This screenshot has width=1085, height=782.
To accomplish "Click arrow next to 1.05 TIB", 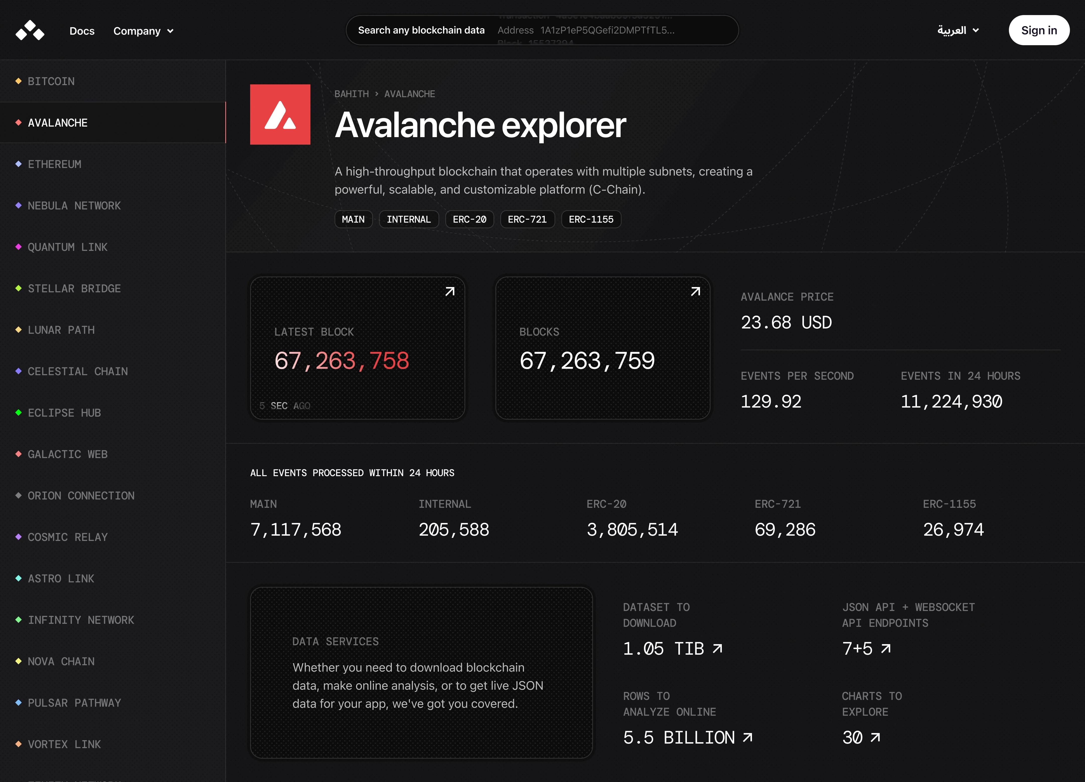I will point(717,649).
